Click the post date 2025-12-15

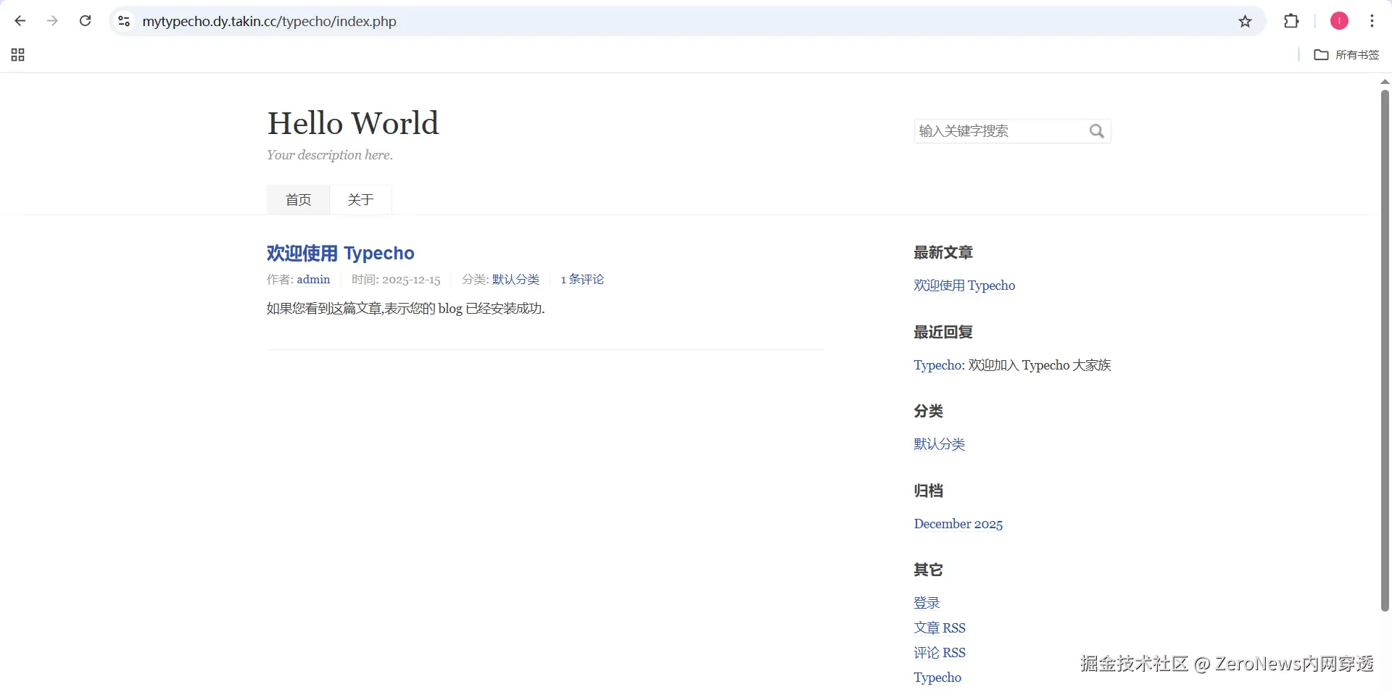click(411, 280)
